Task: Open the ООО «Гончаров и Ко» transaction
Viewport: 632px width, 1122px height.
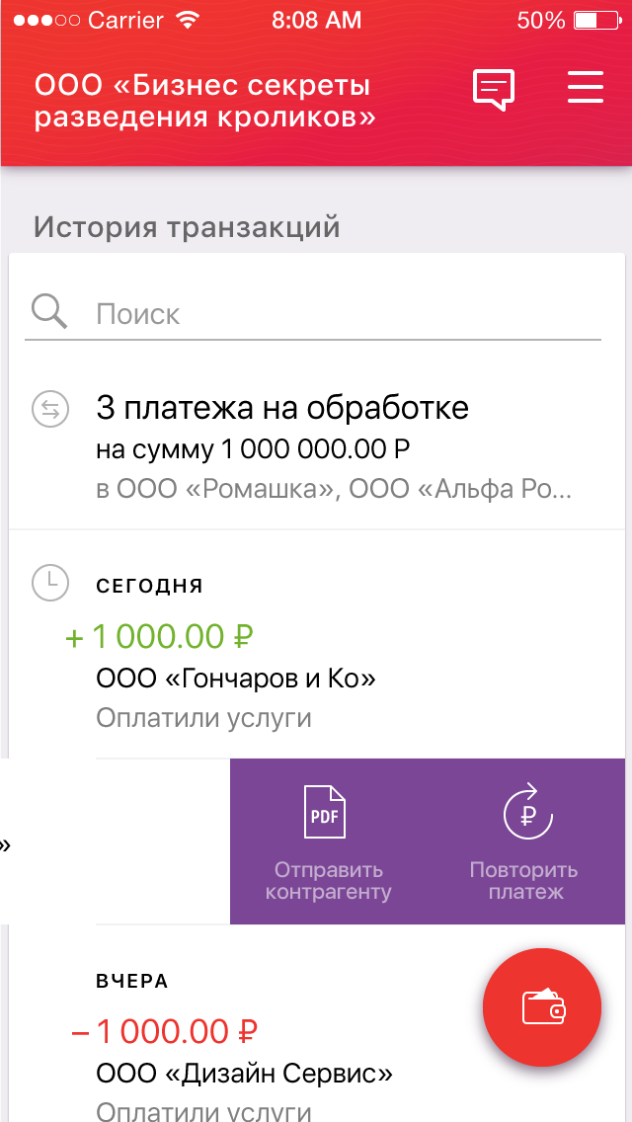Action: 236,679
